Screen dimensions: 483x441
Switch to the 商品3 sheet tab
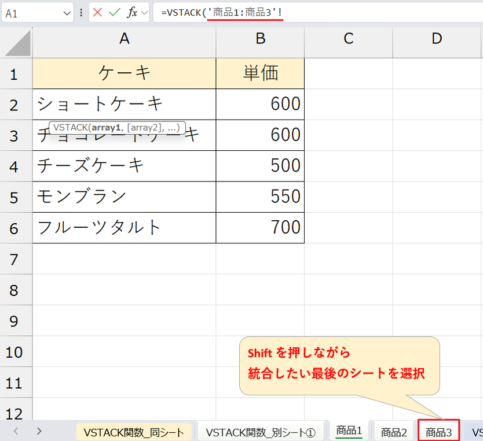[x=438, y=432]
